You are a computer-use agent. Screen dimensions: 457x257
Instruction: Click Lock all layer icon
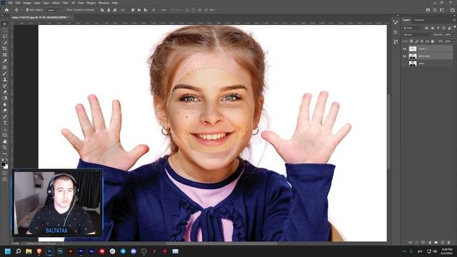[433, 41]
